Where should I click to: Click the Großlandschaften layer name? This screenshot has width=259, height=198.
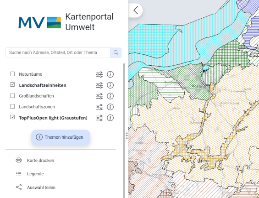36,96
